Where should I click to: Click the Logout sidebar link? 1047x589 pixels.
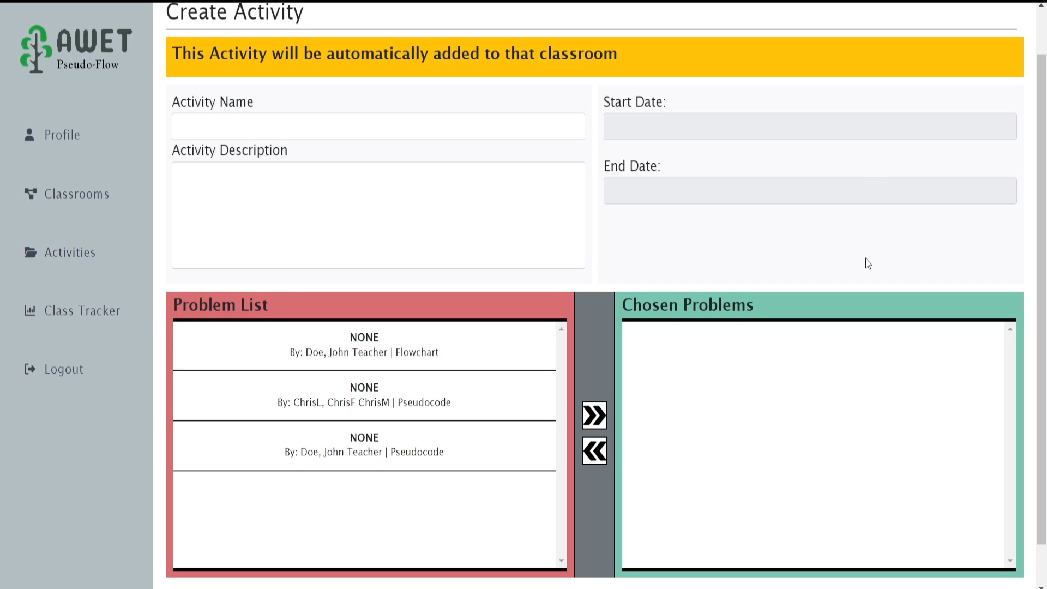click(x=63, y=370)
